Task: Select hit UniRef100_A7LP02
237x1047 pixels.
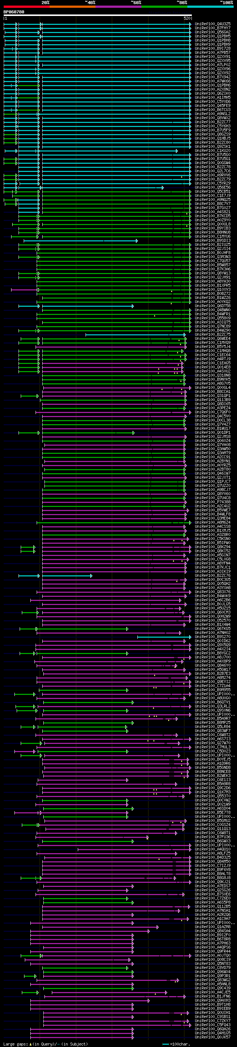Action: (x=213, y=65)
